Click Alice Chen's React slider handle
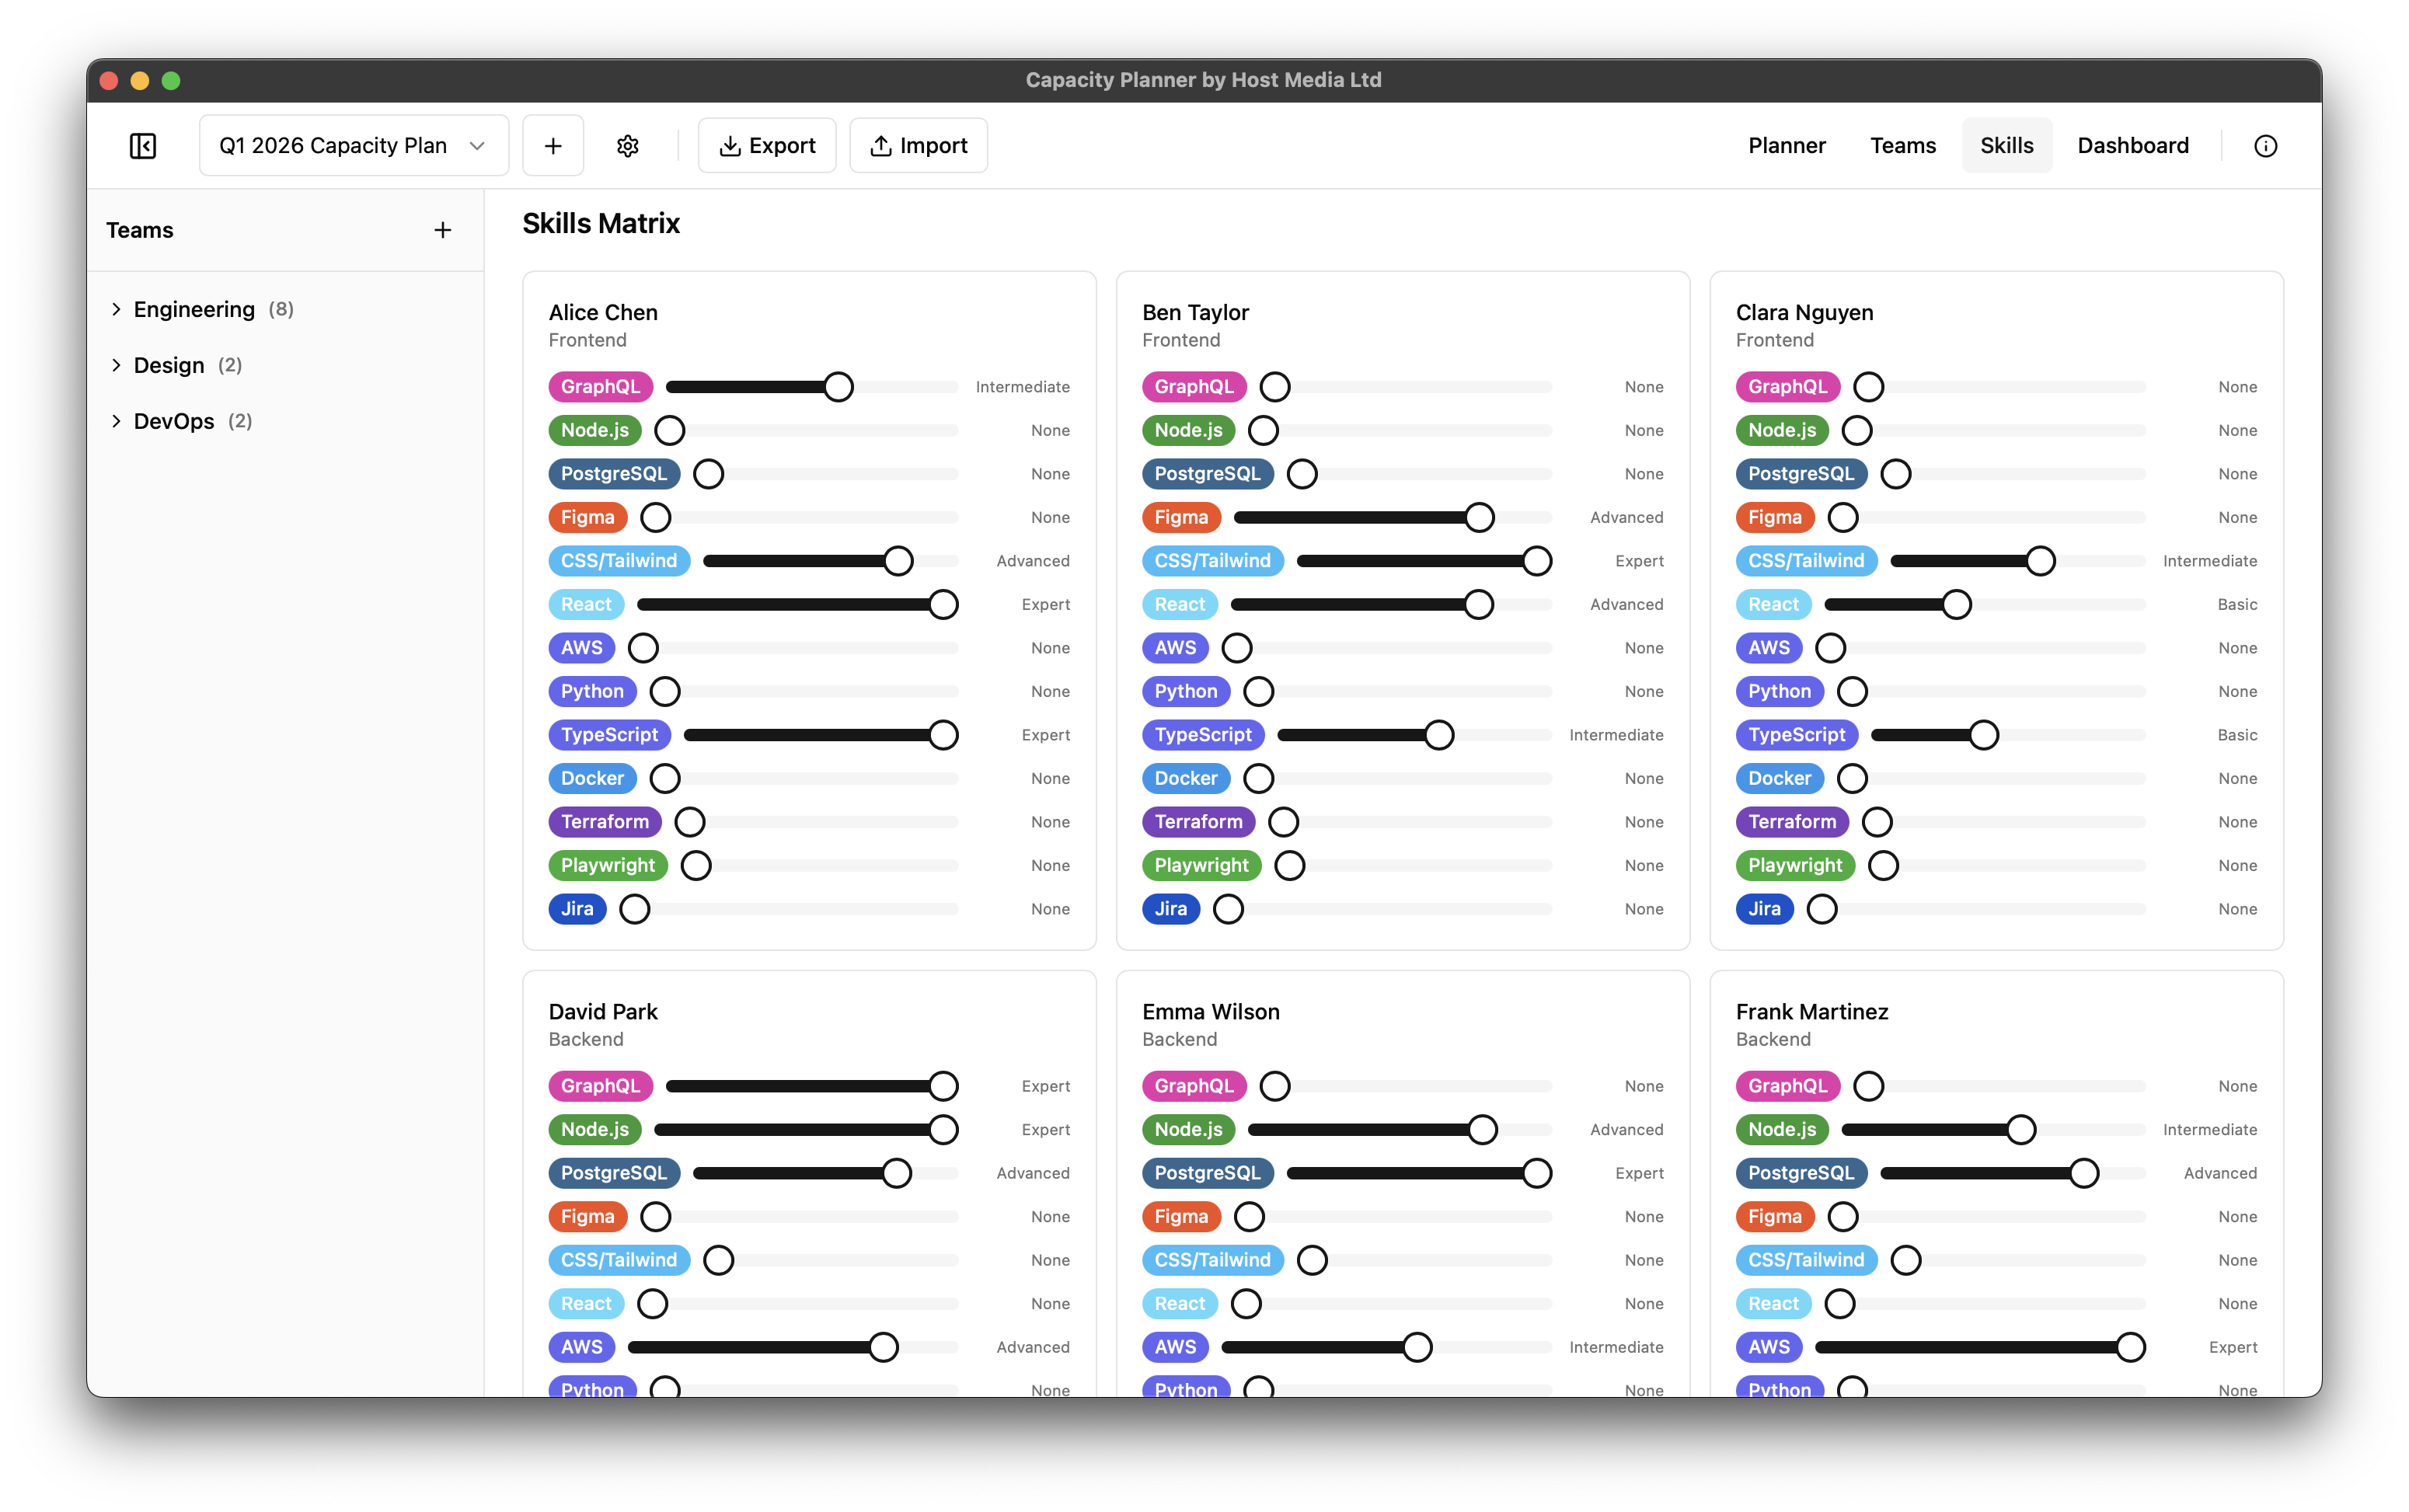2409x1512 pixels. click(x=943, y=605)
